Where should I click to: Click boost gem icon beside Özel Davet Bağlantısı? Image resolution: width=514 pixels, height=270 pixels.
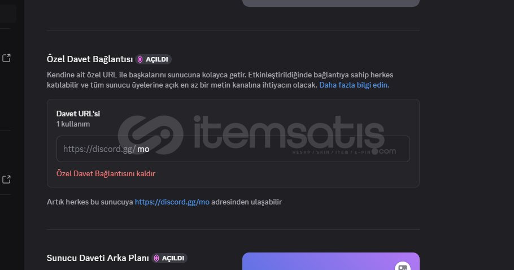[x=140, y=59]
